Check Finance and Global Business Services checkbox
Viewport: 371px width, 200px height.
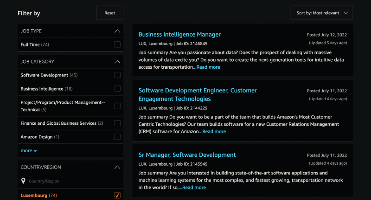tap(117, 123)
